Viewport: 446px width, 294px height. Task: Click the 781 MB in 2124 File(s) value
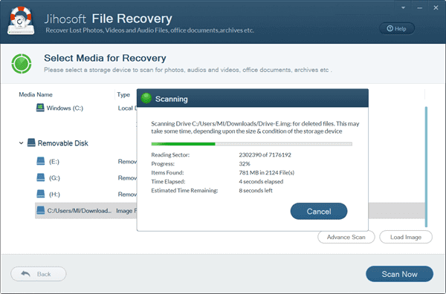coord(267,172)
